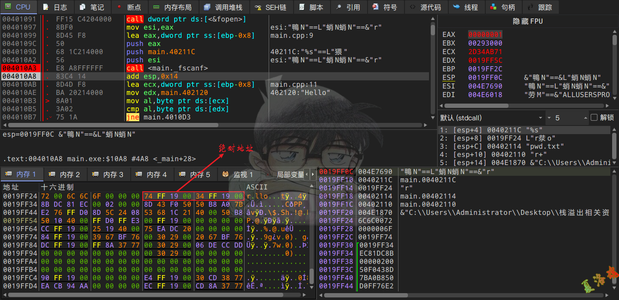Click the red breakpoint address 004010A3
The width and height of the screenshot is (619, 300).
pos(21,68)
